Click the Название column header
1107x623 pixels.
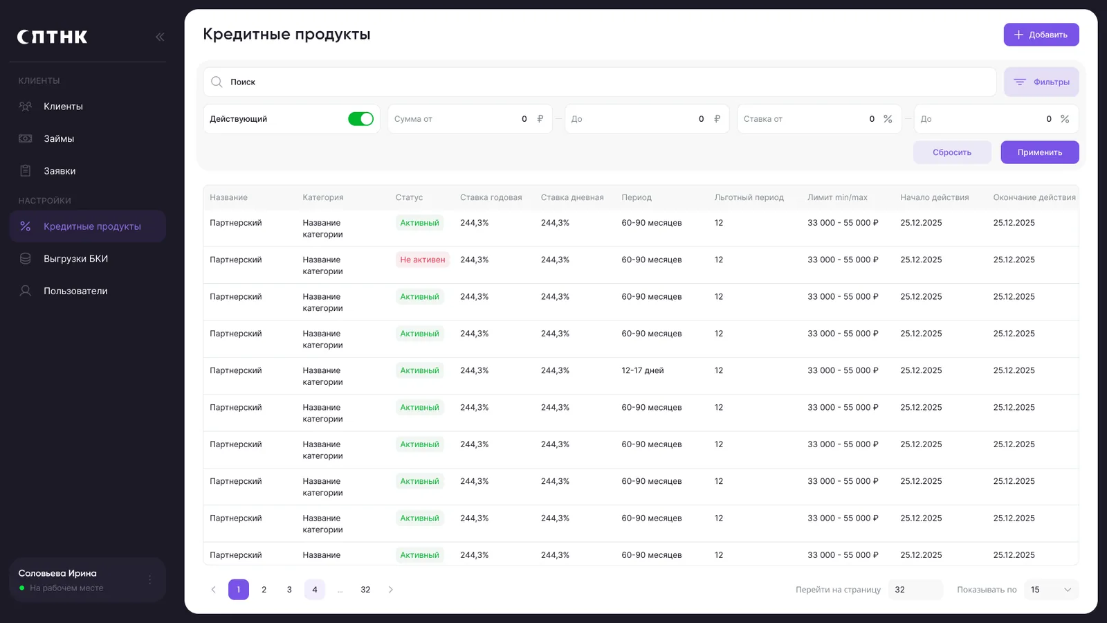[229, 197]
